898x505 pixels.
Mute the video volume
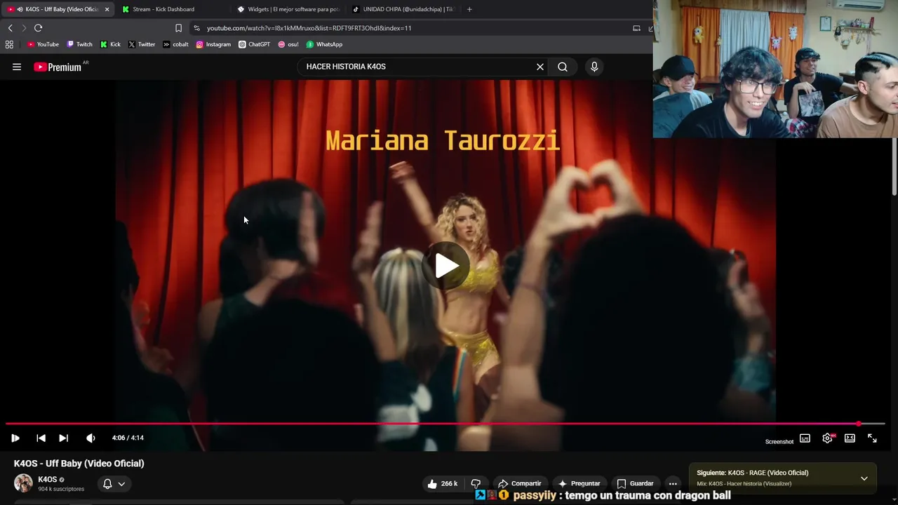[91, 438]
